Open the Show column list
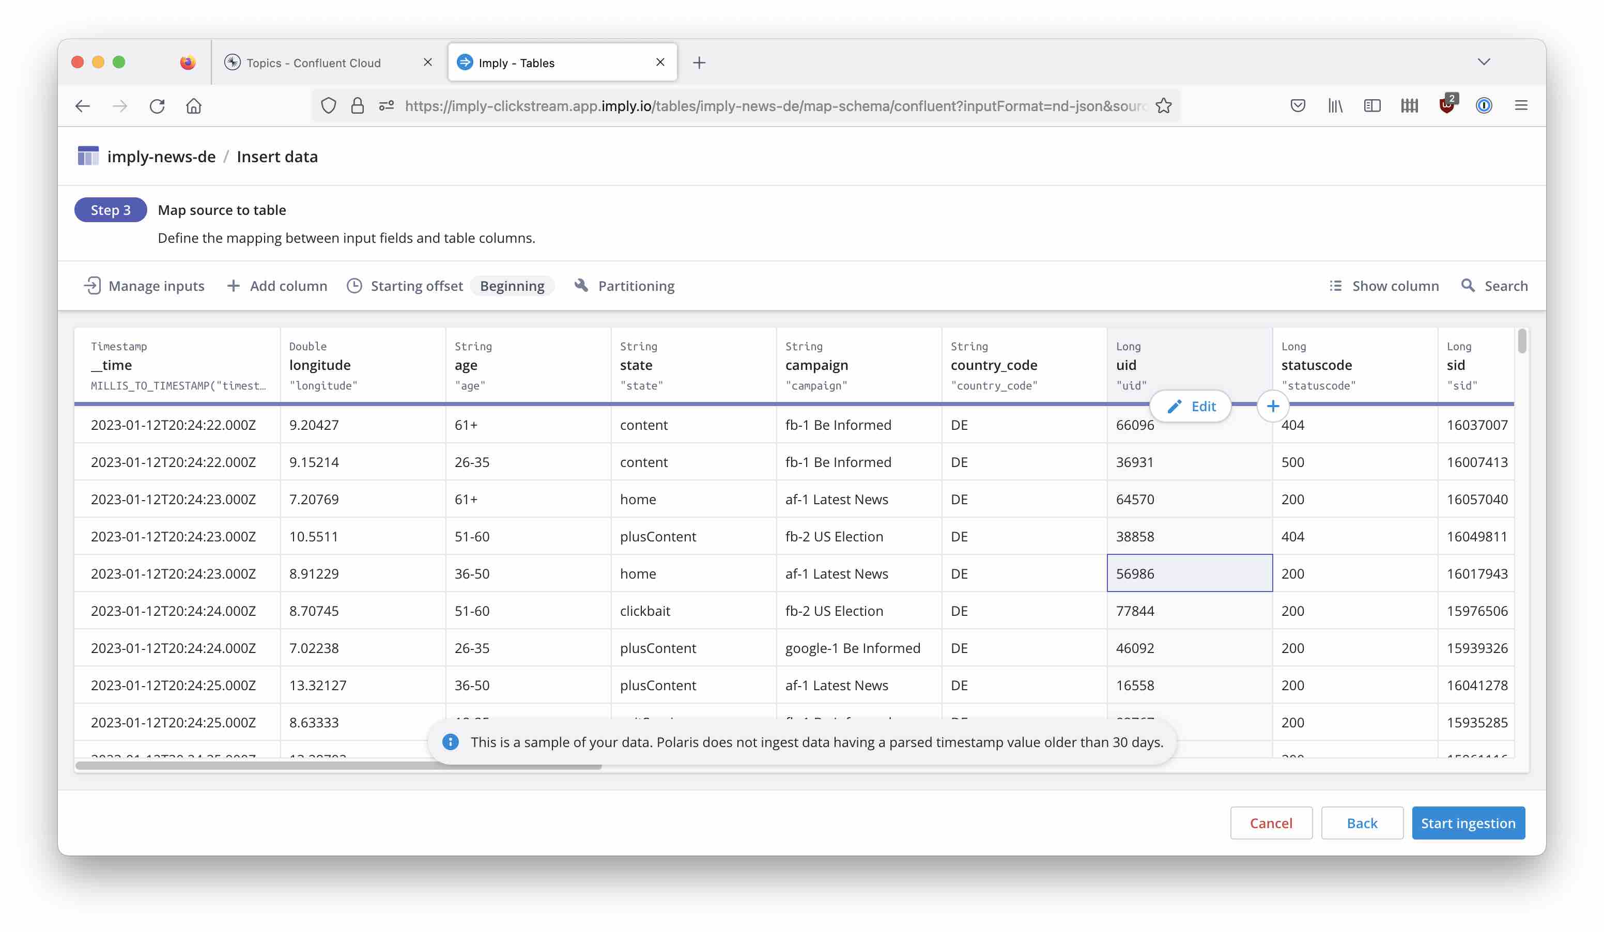The width and height of the screenshot is (1604, 932). tap(1384, 286)
